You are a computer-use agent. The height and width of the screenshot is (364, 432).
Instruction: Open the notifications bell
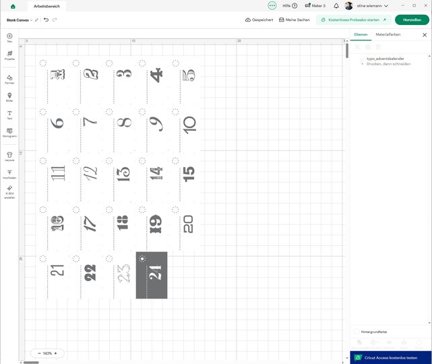coord(336,6)
